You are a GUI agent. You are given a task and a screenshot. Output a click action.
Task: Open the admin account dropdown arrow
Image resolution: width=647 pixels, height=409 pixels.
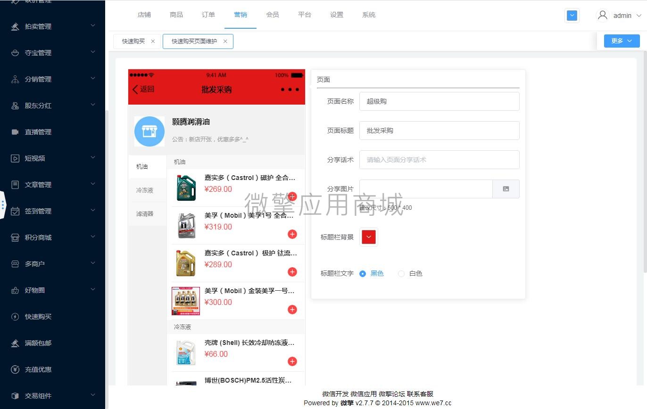[x=639, y=16]
